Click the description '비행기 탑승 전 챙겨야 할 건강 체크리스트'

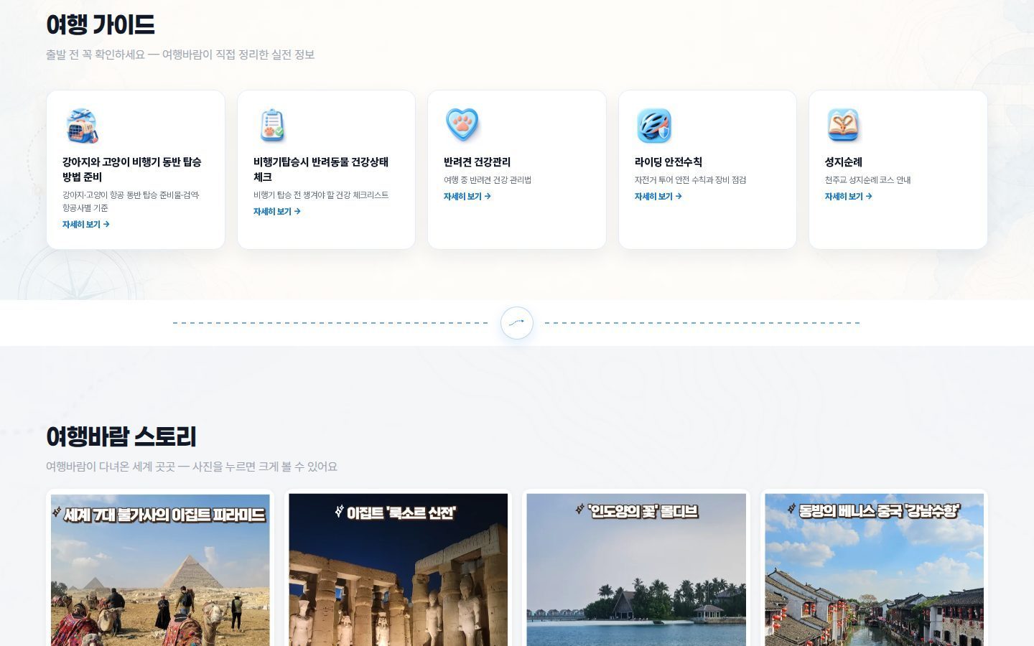point(321,195)
